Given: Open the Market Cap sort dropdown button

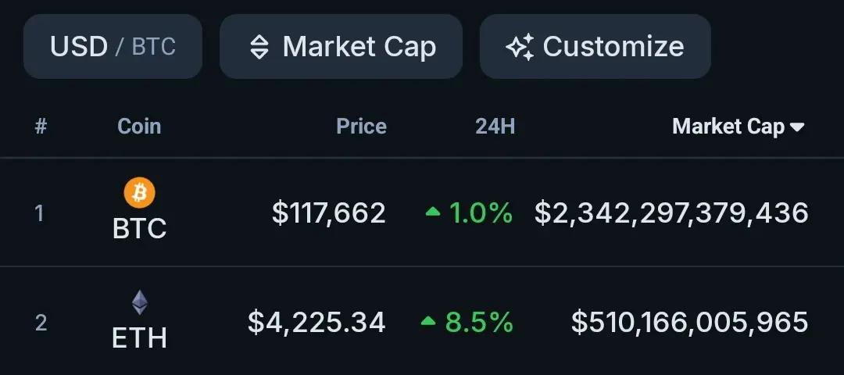Looking at the screenshot, I should pyautogui.click(x=341, y=46).
